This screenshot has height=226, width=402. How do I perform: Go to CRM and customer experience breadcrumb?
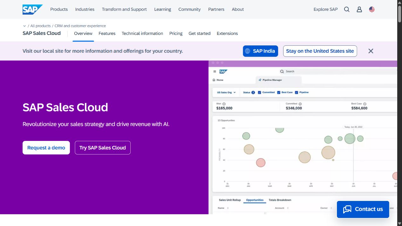point(80,26)
